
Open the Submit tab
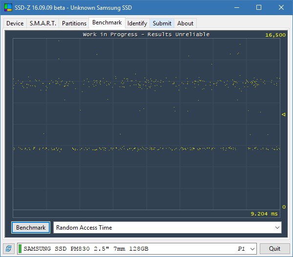pos(162,23)
